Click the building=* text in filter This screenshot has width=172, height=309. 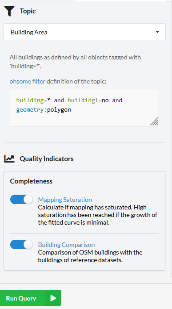pyautogui.click(x=33, y=100)
